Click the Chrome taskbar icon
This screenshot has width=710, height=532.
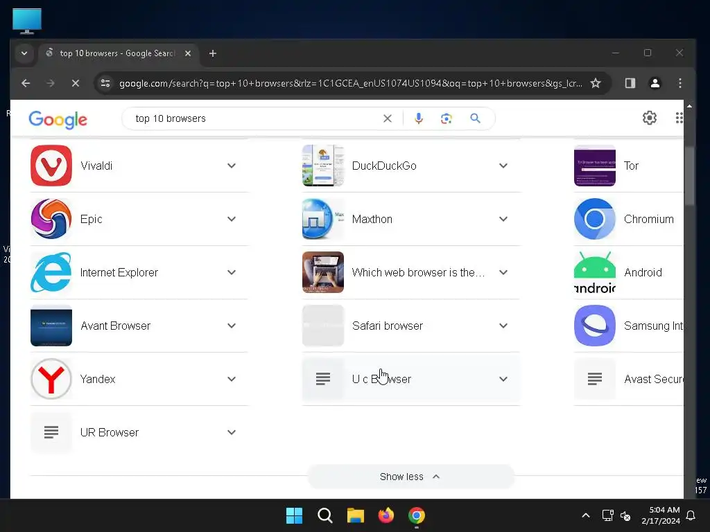(417, 515)
